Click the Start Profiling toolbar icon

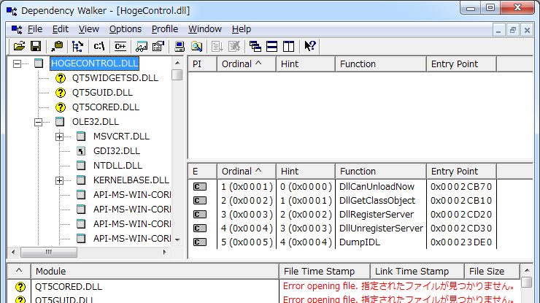[217, 46]
